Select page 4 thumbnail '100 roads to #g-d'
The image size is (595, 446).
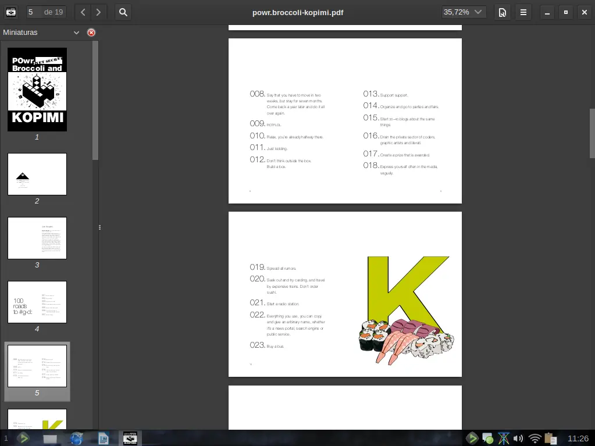[x=37, y=302]
